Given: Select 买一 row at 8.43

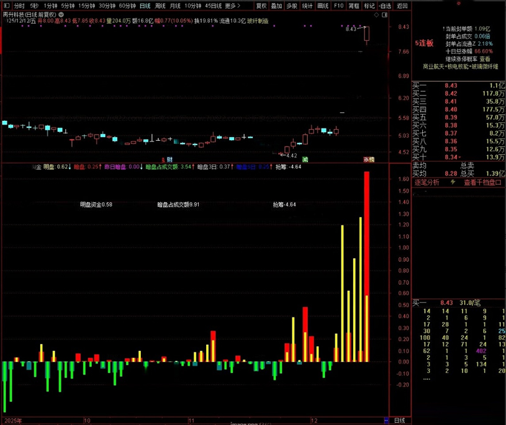Looking at the screenshot, I should (459, 86).
